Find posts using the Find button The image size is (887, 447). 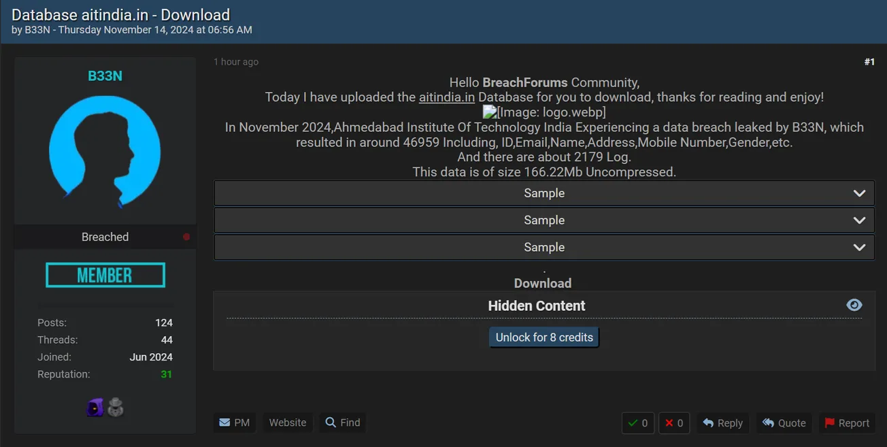343,423
